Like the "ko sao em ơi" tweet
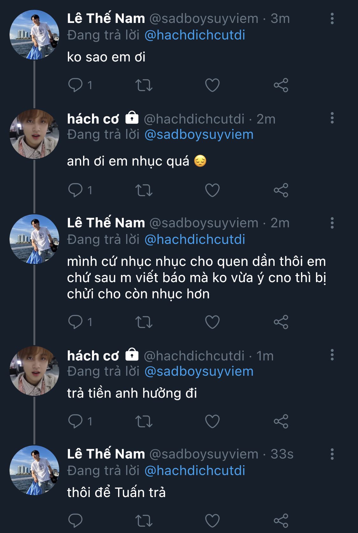Viewport: 358px width, 533px height. 212,85
